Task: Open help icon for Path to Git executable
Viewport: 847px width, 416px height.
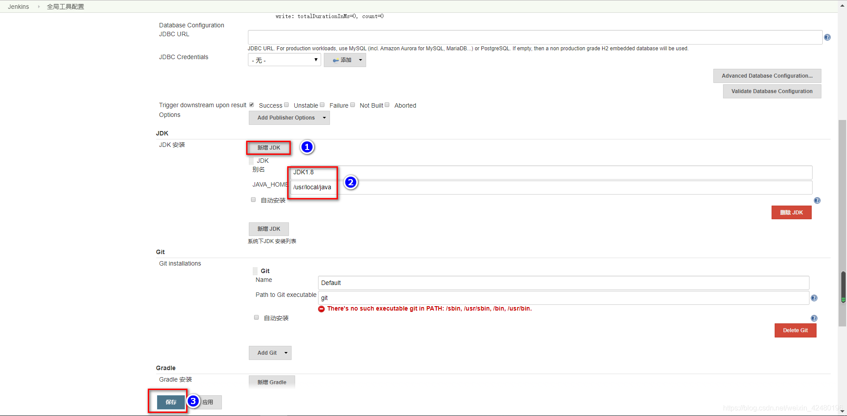Action: point(814,298)
